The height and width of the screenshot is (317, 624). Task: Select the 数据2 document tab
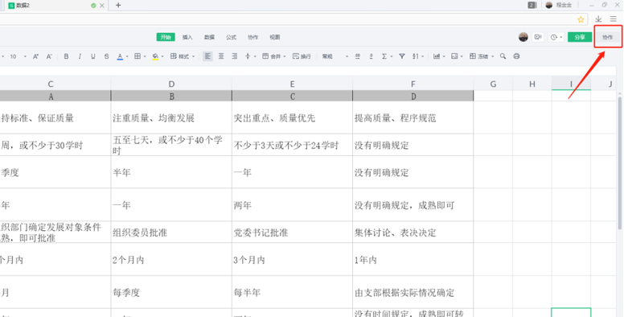click(x=55, y=5)
